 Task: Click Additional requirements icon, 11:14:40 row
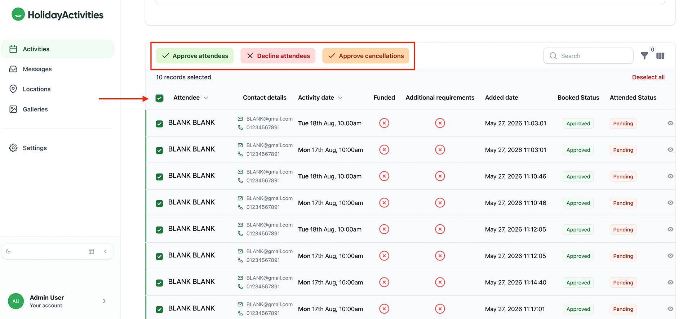[440, 282]
